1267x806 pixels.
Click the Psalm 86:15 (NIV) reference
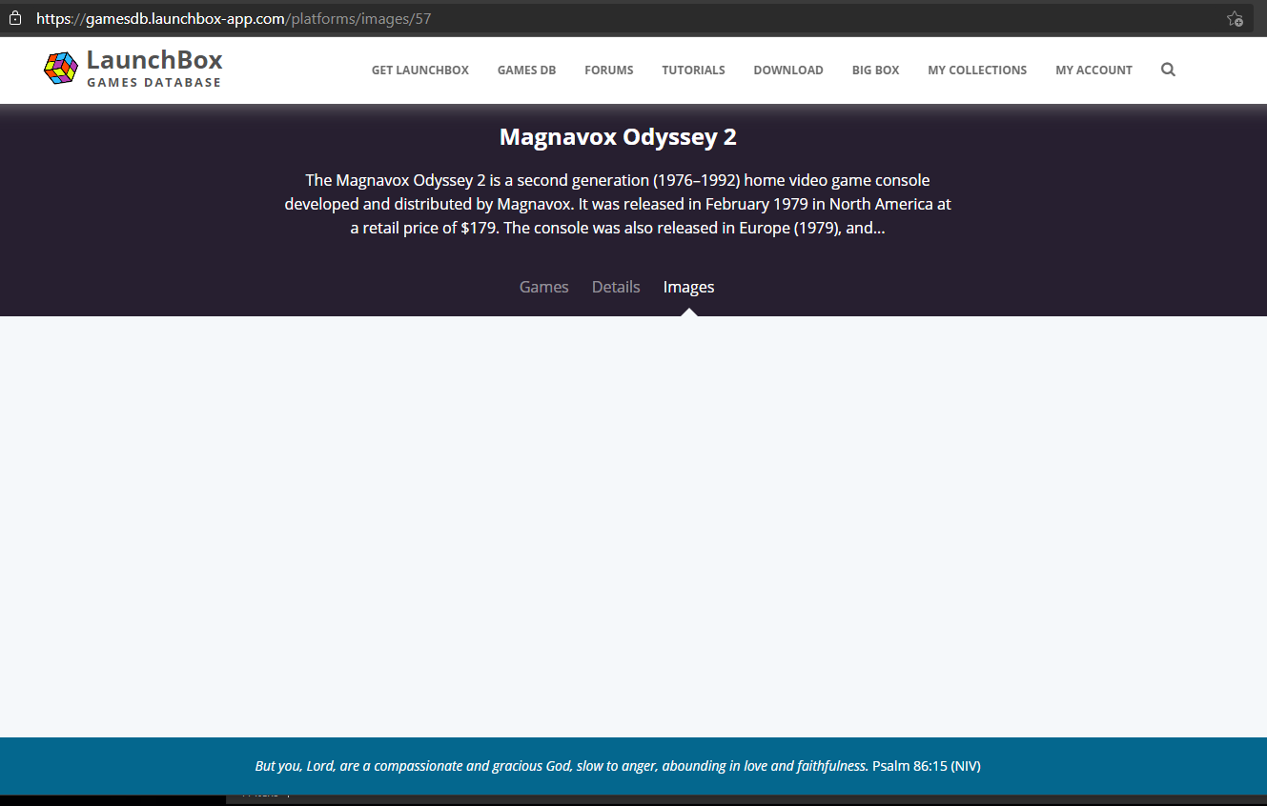[x=927, y=766]
